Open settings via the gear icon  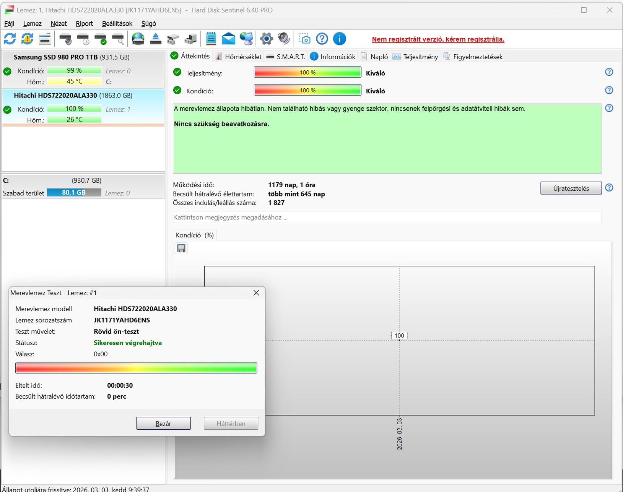click(267, 39)
